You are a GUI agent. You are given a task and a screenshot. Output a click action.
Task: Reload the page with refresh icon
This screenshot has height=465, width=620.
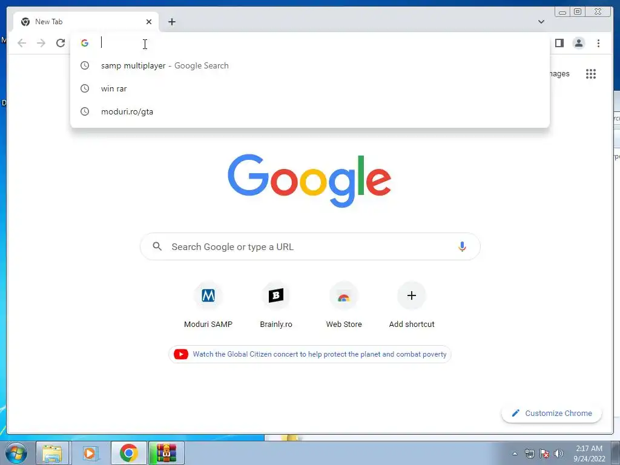[x=61, y=43]
